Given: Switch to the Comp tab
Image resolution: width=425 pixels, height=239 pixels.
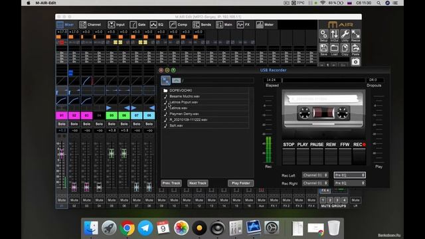Looking at the screenshot, I should (179, 25).
